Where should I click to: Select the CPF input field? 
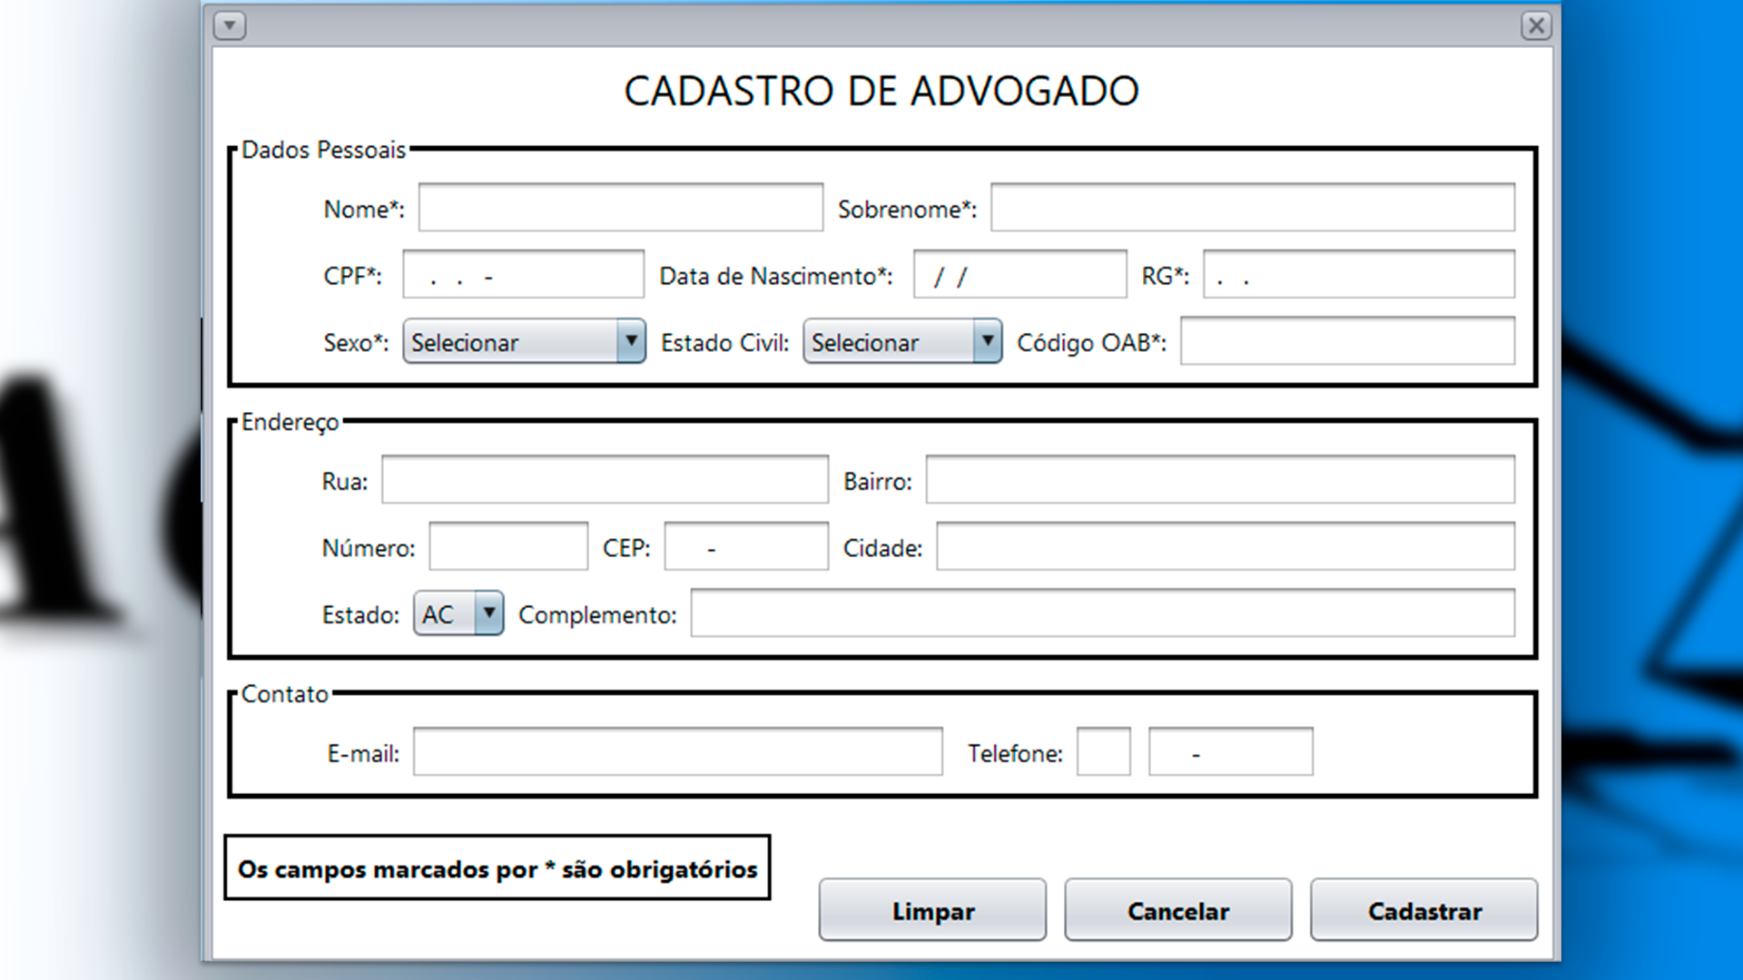pyautogui.click(x=523, y=274)
